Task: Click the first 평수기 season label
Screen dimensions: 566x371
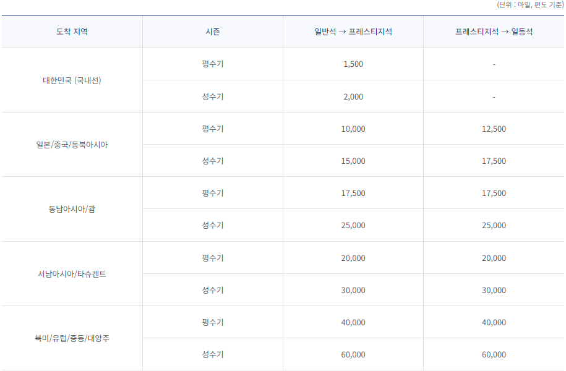Action: tap(212, 64)
